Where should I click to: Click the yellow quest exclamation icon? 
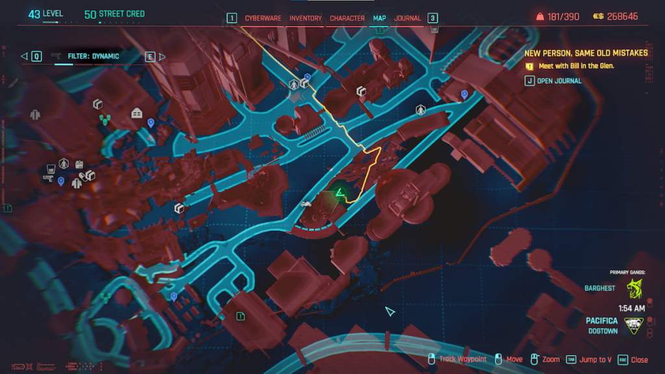(529, 66)
